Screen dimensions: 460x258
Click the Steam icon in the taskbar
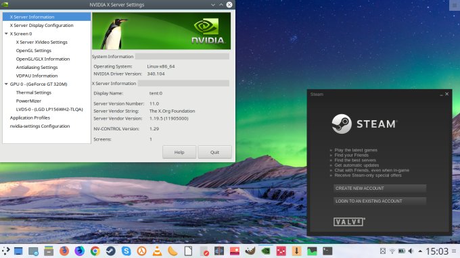point(110,251)
